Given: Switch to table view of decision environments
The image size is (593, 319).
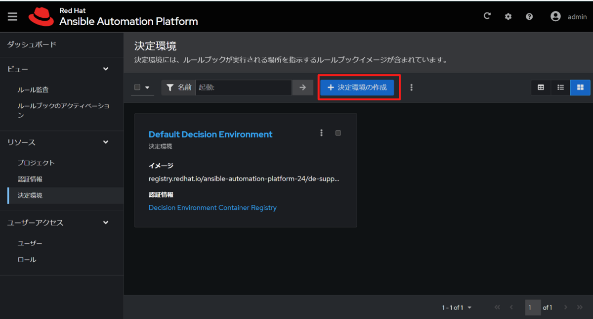Looking at the screenshot, I should 541,88.
